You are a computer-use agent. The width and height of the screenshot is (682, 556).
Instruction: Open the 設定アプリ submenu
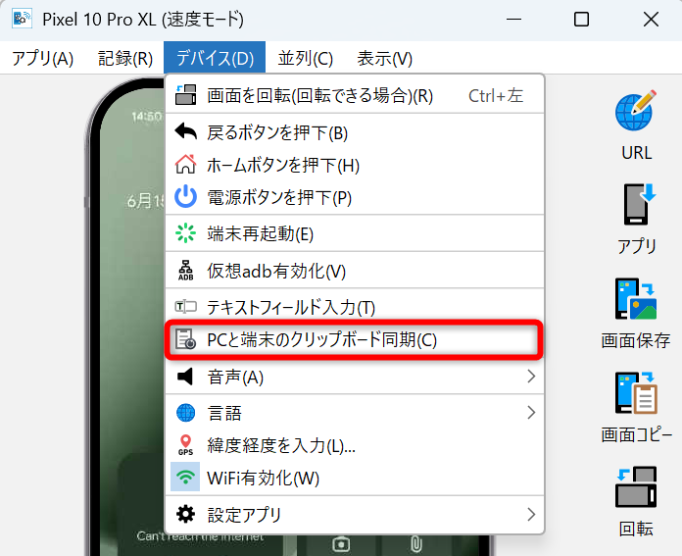tap(355, 515)
